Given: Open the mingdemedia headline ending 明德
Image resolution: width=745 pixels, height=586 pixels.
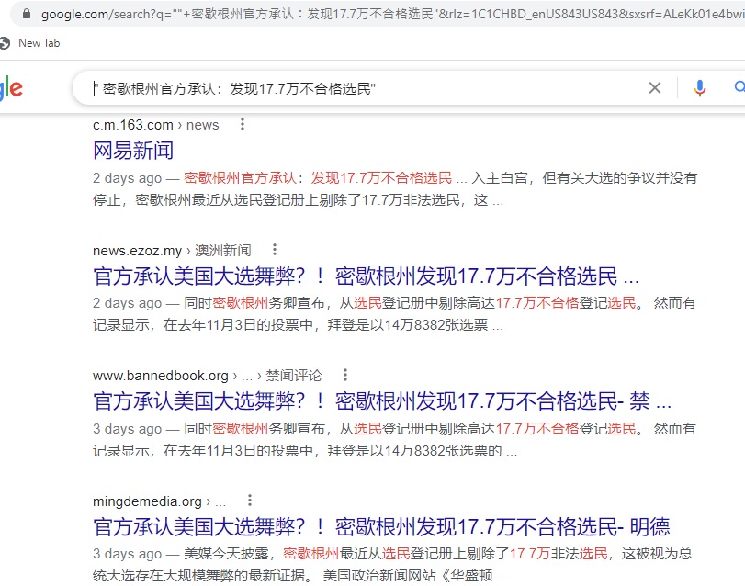Looking at the screenshot, I should pos(381,526).
